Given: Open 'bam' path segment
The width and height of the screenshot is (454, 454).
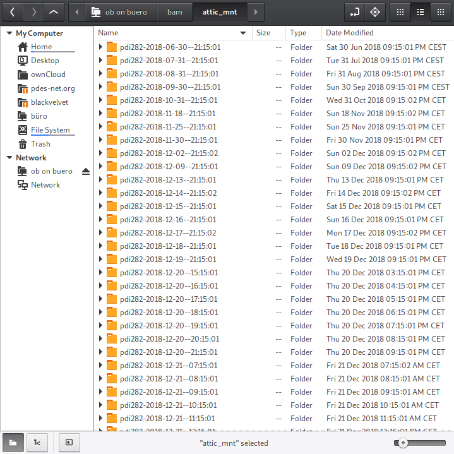Looking at the screenshot, I should coord(175,12).
